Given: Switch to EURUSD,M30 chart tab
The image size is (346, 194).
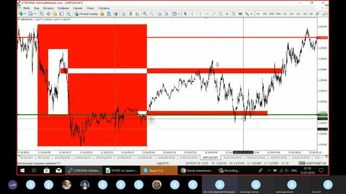Looking at the screenshot, I should (x=189, y=157).
